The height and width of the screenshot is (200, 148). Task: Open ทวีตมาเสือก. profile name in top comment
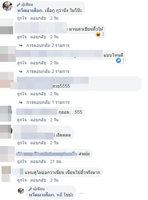[30, 10]
